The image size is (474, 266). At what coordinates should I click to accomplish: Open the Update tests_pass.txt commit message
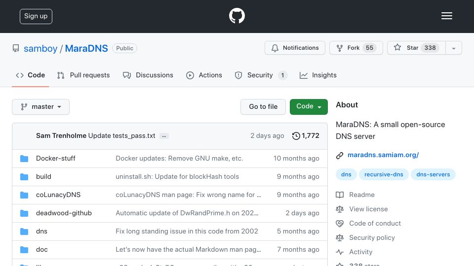pos(122,136)
